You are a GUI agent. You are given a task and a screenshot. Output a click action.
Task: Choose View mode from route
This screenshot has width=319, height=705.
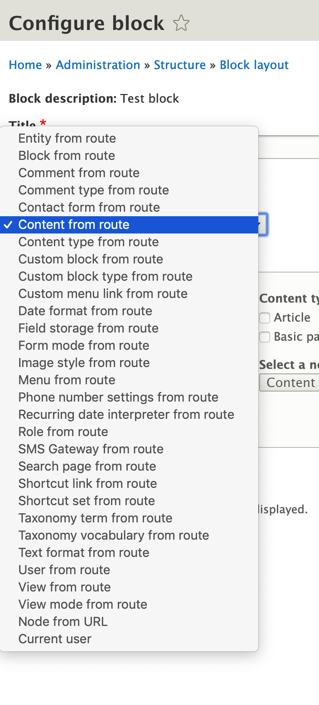[x=82, y=605]
